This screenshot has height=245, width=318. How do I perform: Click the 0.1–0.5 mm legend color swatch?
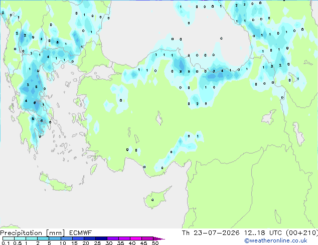(9, 238)
